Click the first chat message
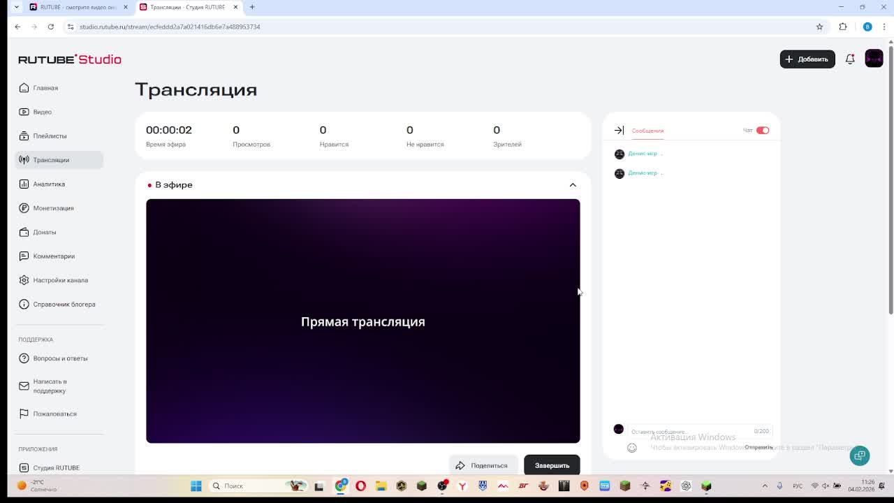The width and height of the screenshot is (894, 503). [x=639, y=154]
